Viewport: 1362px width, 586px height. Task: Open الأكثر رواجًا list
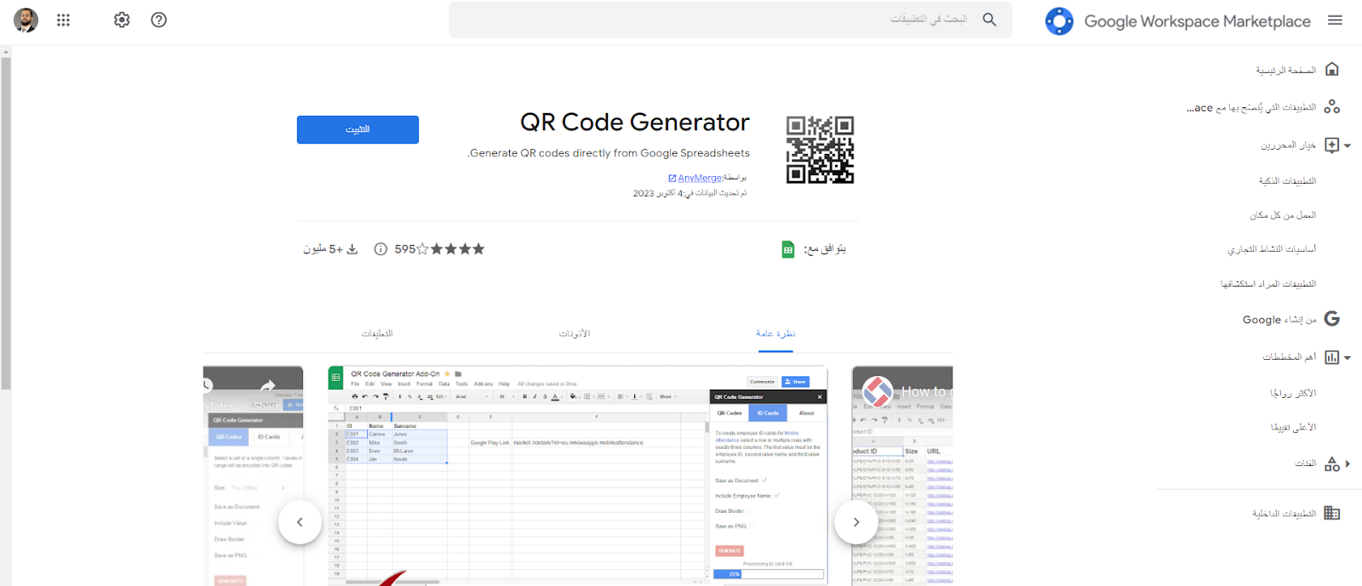click(x=1293, y=393)
